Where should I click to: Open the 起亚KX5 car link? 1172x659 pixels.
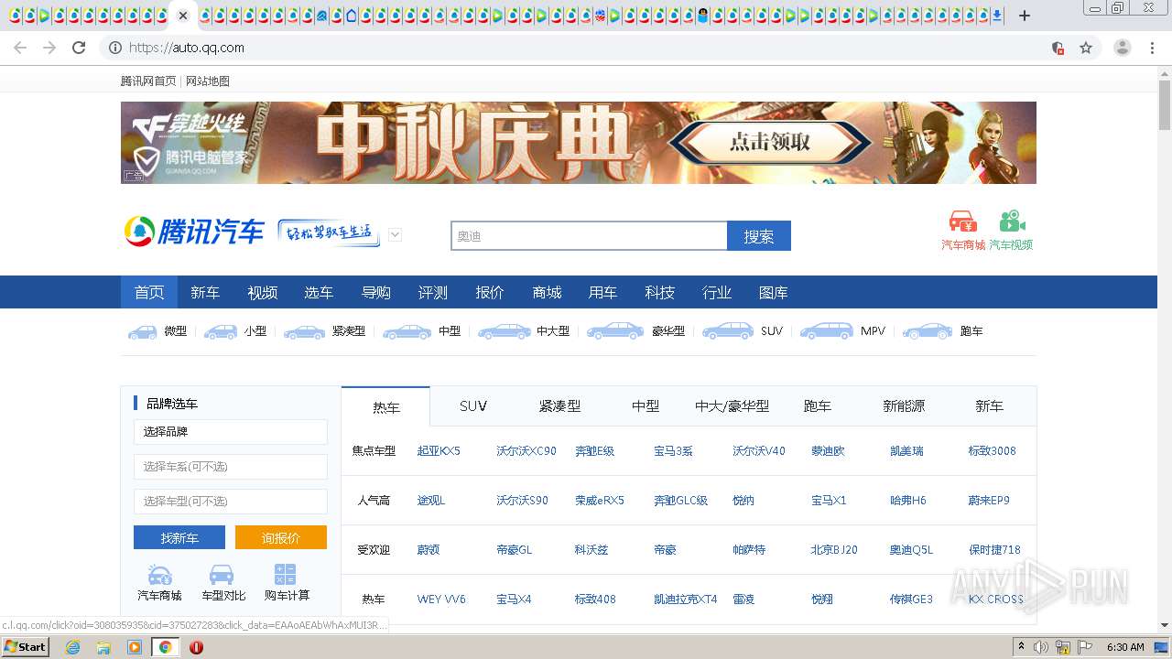[439, 451]
